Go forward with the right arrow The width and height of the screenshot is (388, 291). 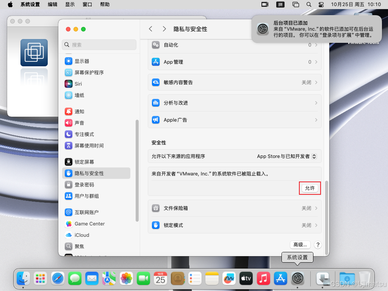[x=164, y=29]
